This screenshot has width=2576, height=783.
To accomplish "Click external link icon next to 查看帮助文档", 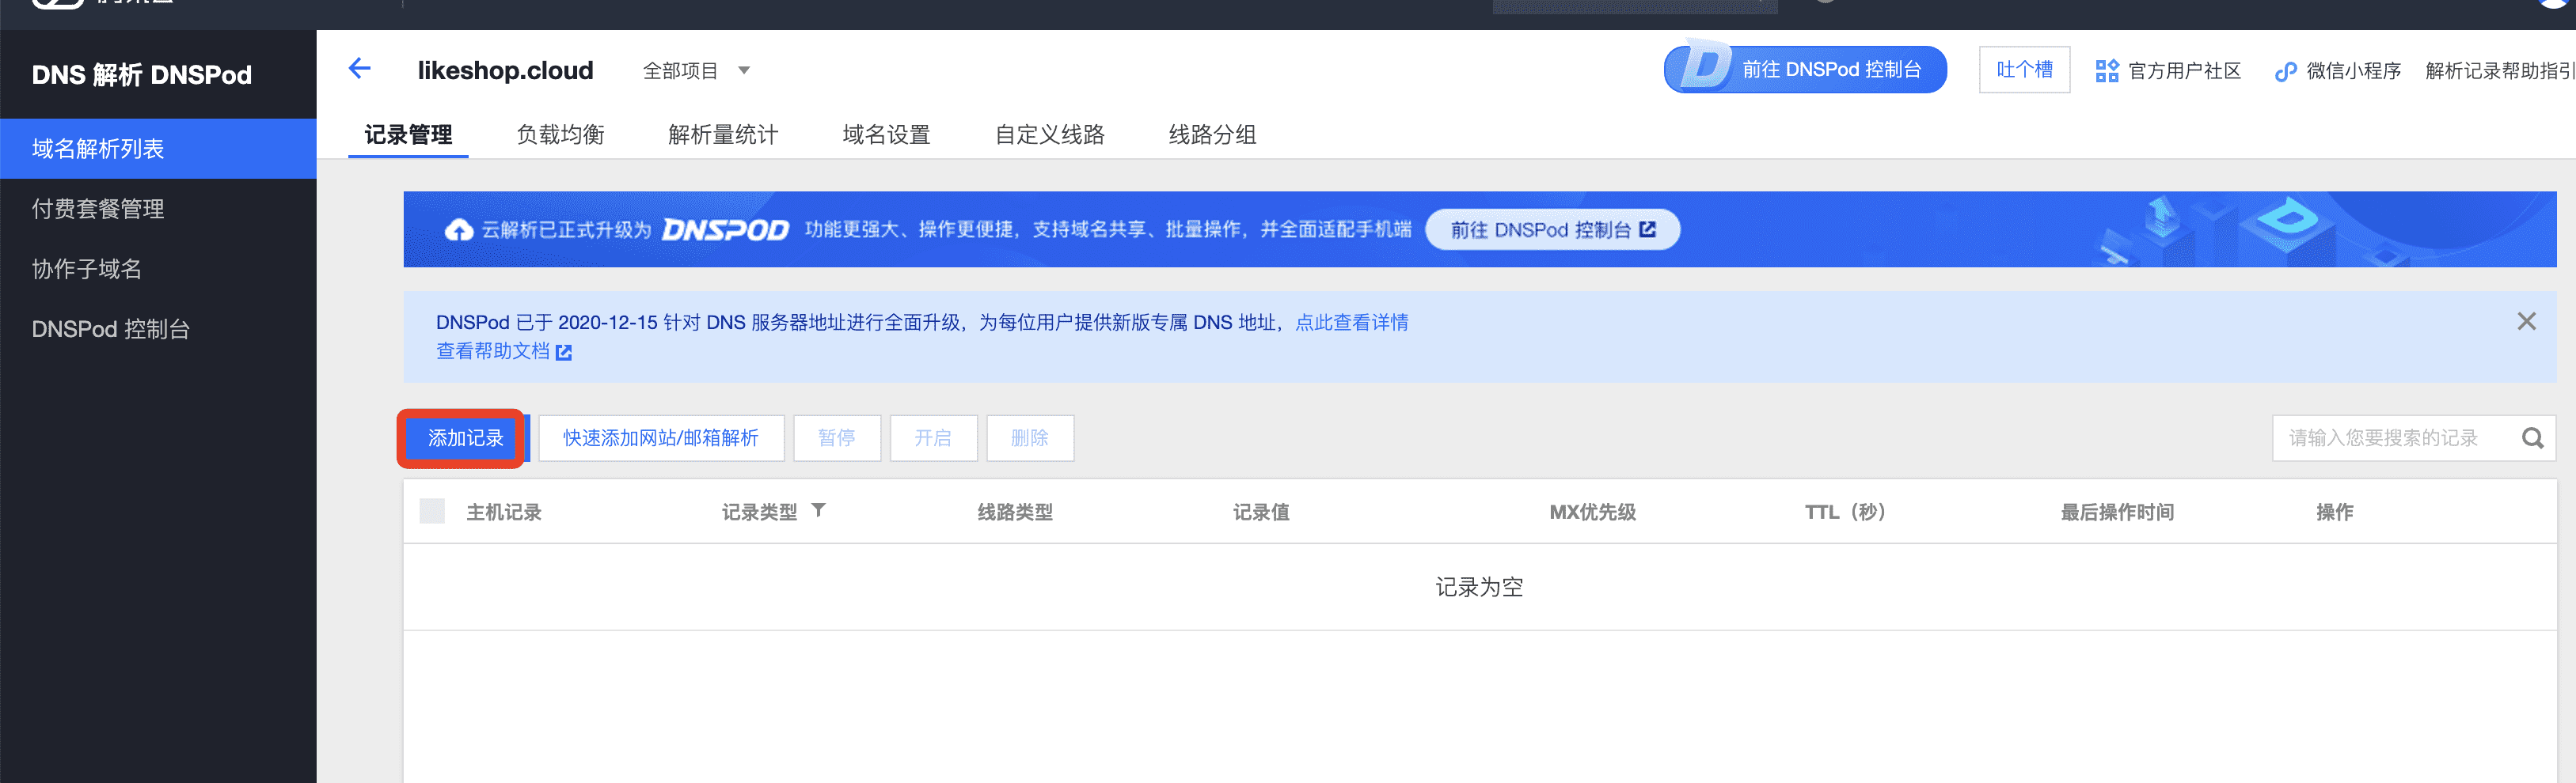I will [x=564, y=351].
